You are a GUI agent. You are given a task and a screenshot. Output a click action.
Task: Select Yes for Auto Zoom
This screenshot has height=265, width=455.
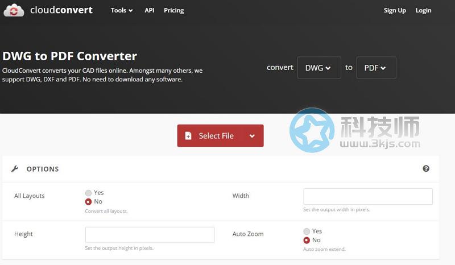pos(307,231)
